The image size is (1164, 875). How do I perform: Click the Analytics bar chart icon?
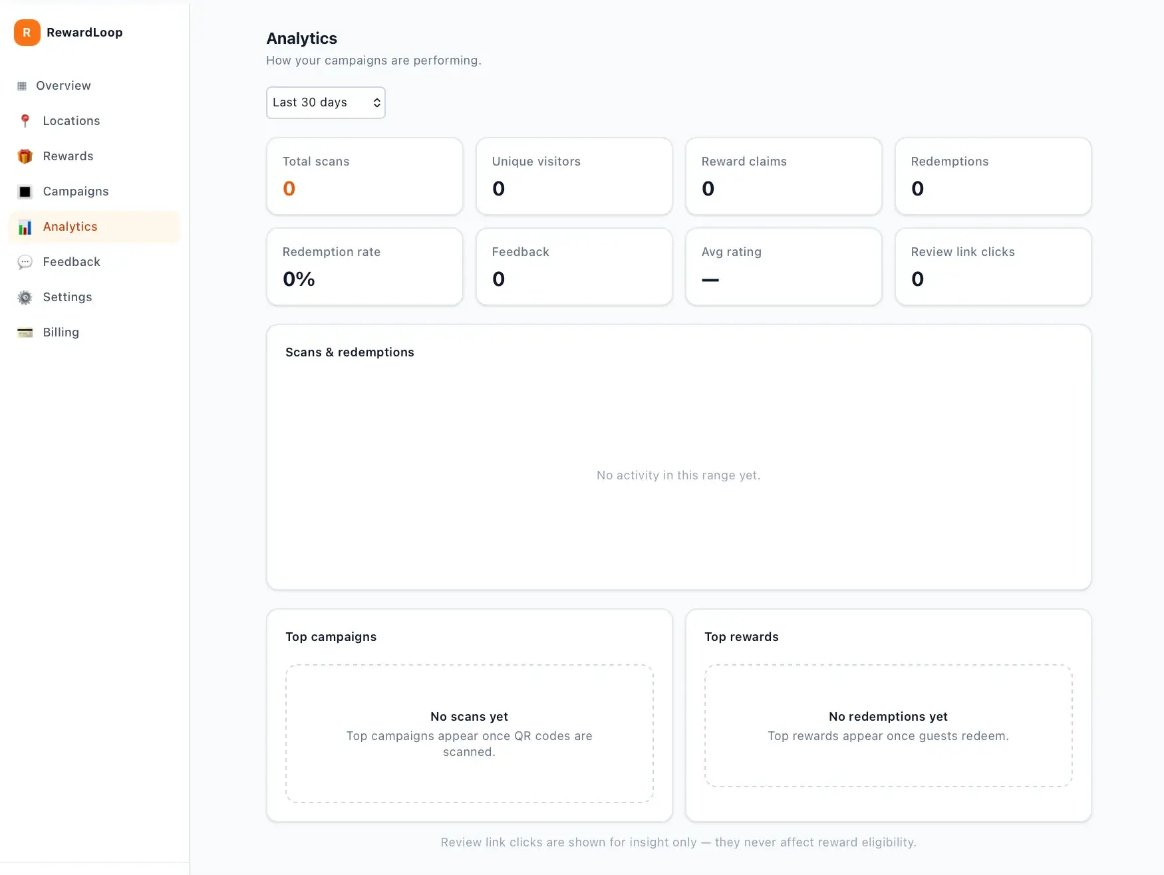click(x=25, y=227)
